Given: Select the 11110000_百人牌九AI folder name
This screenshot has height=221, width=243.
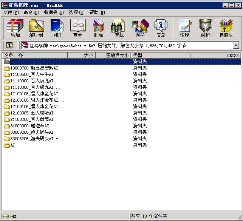Looking at the screenshot, I should (32, 81).
